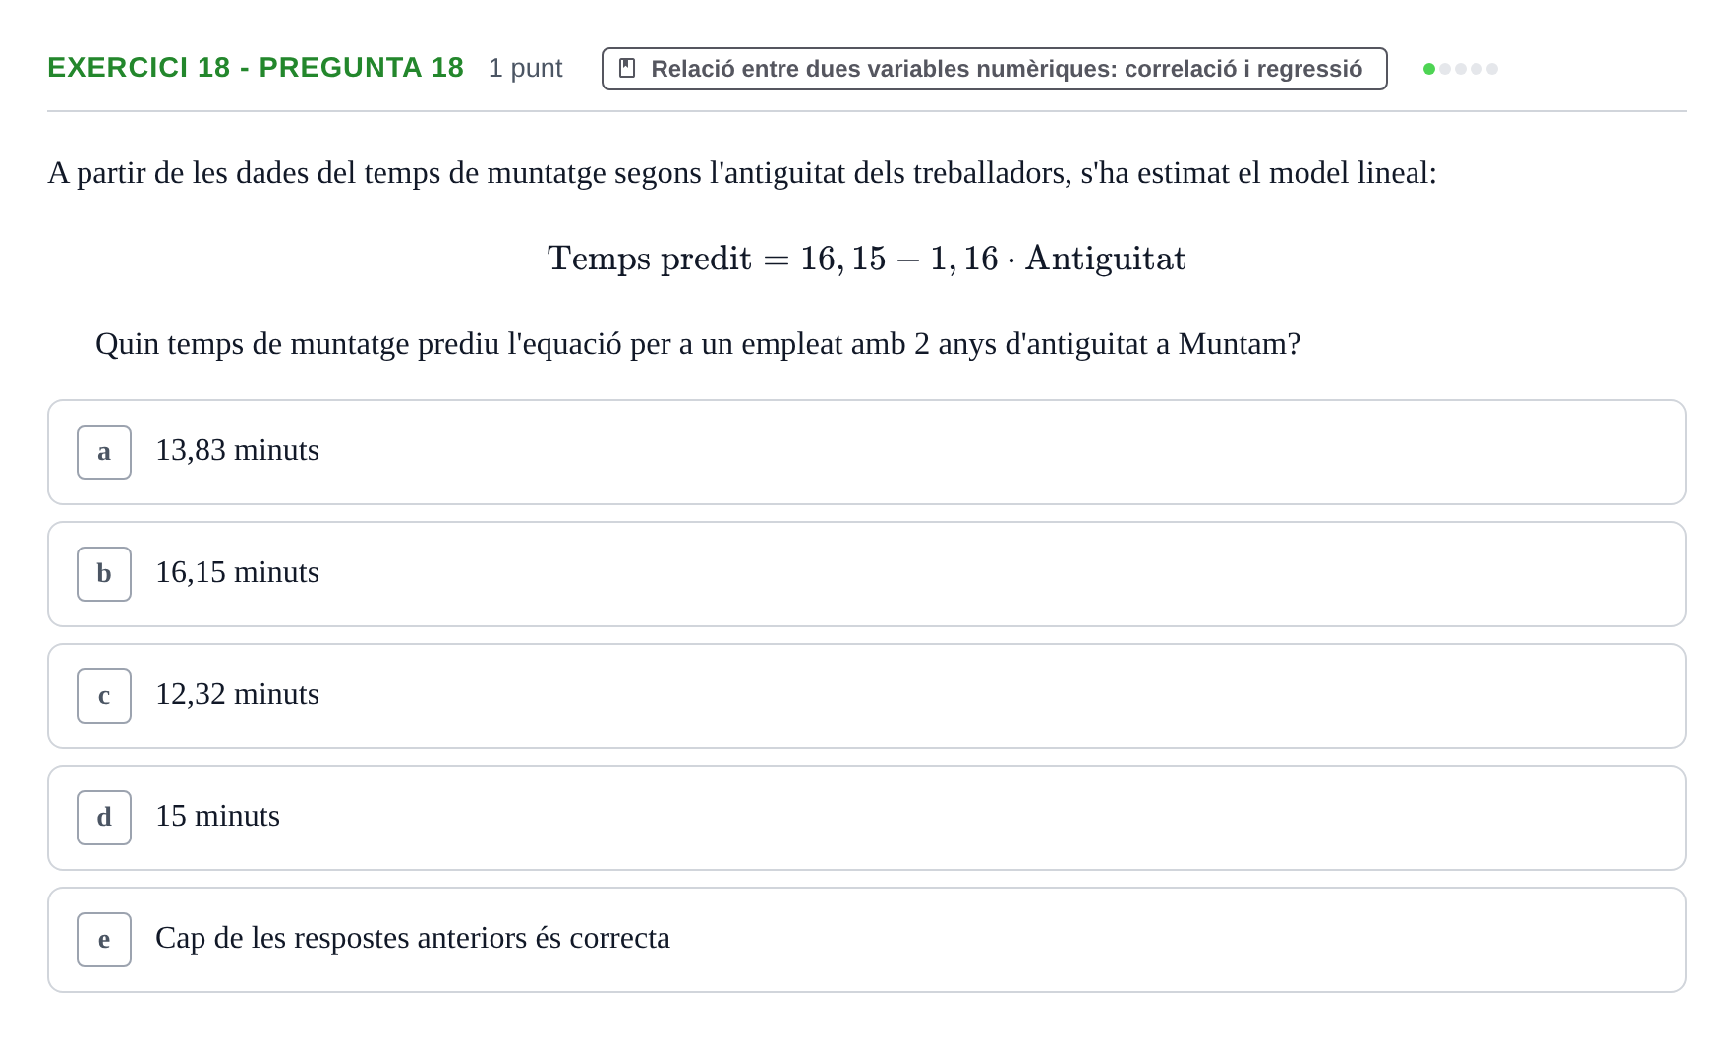
Task: Choose Cap de les respostes anteriors és correcta
Action: click(x=867, y=940)
